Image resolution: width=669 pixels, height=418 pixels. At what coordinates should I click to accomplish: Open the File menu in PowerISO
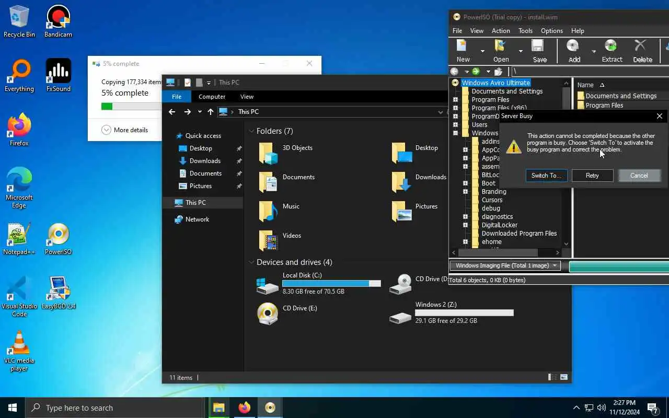(x=457, y=31)
